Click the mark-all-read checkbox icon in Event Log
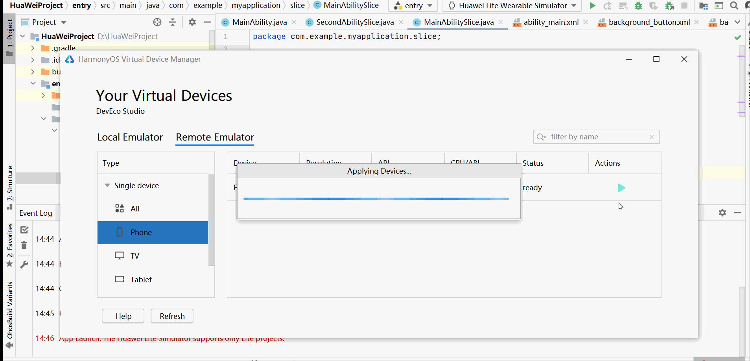The image size is (750, 361). point(24,230)
